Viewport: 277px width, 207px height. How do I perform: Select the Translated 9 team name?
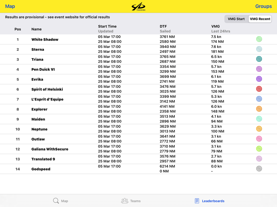pos(43,159)
